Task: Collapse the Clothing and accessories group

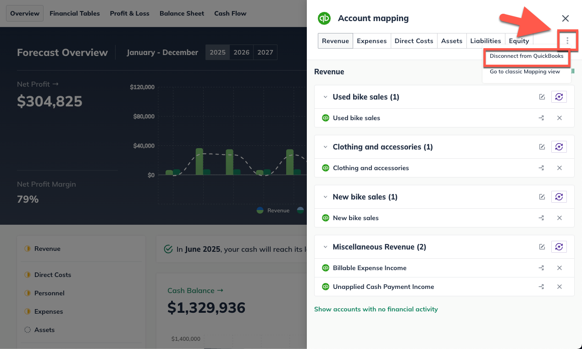Action: 325,147
